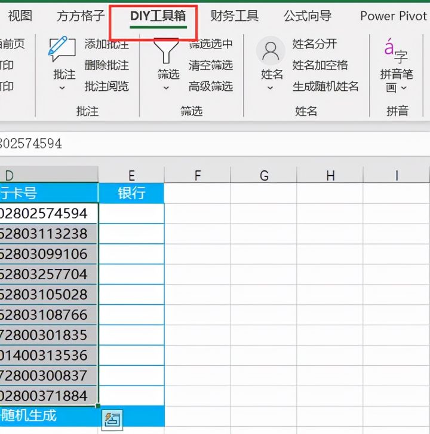Click 清空筛选 in the ribbon
This screenshot has height=434, width=430.
point(211,65)
